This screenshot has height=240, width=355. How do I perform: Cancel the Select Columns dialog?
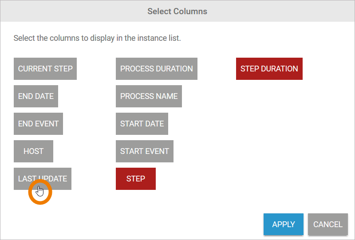click(327, 224)
